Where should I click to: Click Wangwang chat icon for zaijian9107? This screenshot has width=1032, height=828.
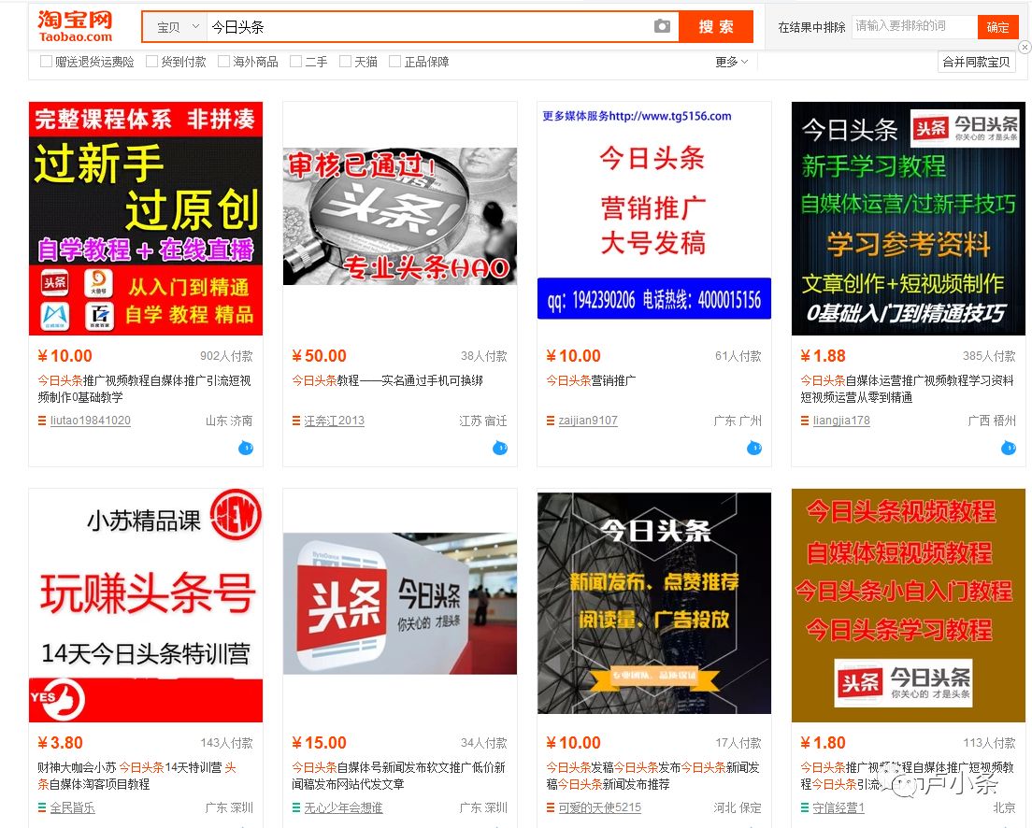click(754, 449)
